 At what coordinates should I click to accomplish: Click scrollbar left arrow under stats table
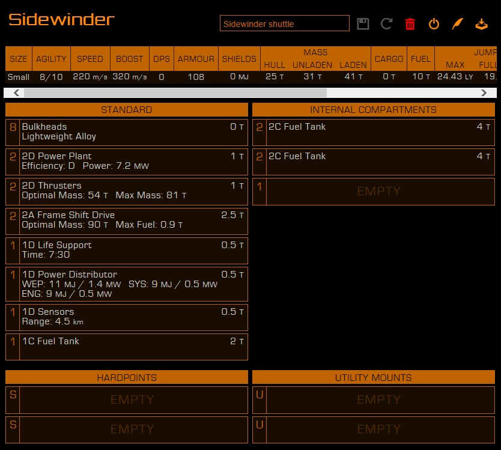pos(17,93)
